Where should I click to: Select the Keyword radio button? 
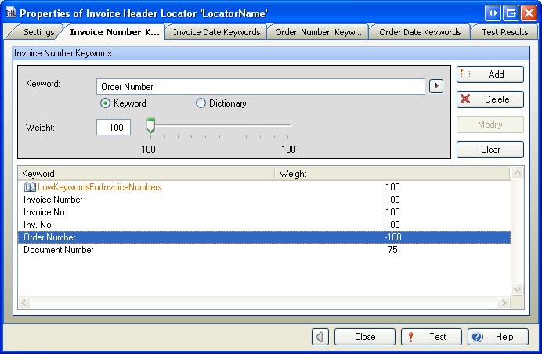[x=105, y=103]
